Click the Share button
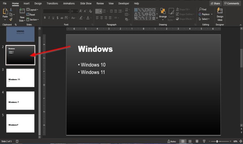 215,3
